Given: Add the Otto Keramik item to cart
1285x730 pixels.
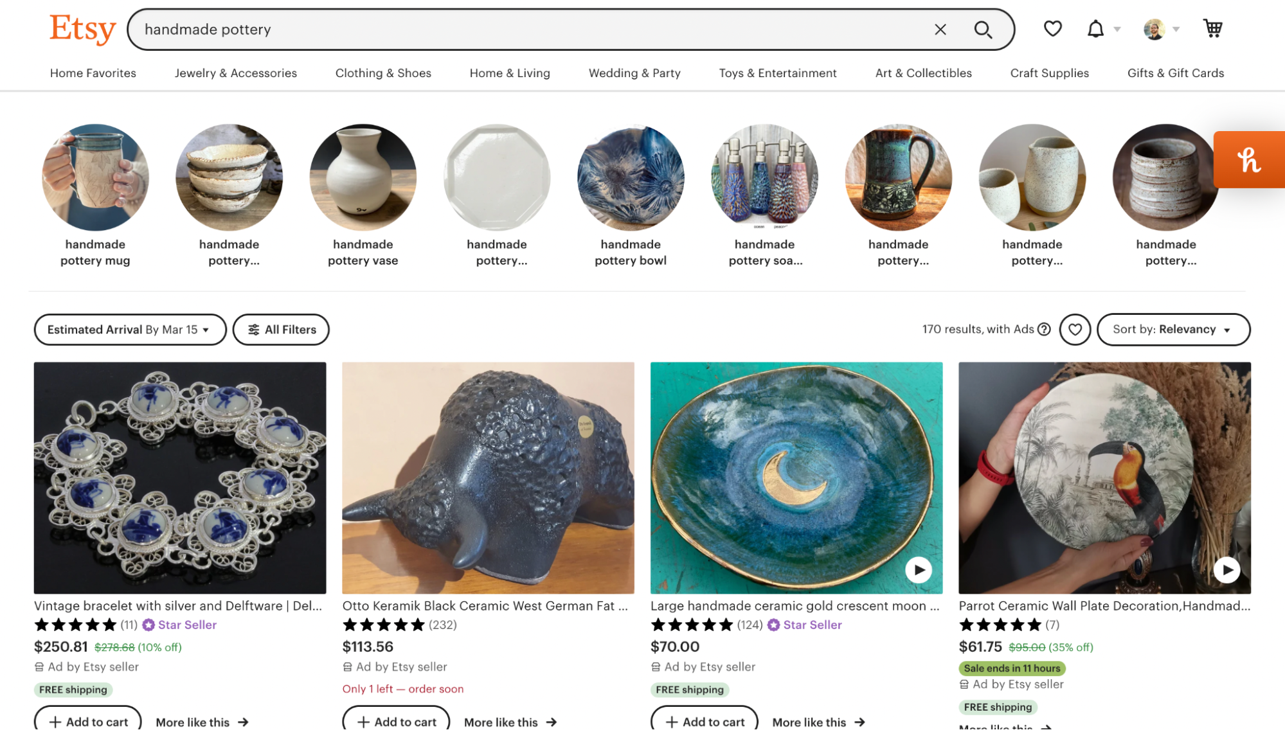Looking at the screenshot, I should pyautogui.click(x=396, y=722).
